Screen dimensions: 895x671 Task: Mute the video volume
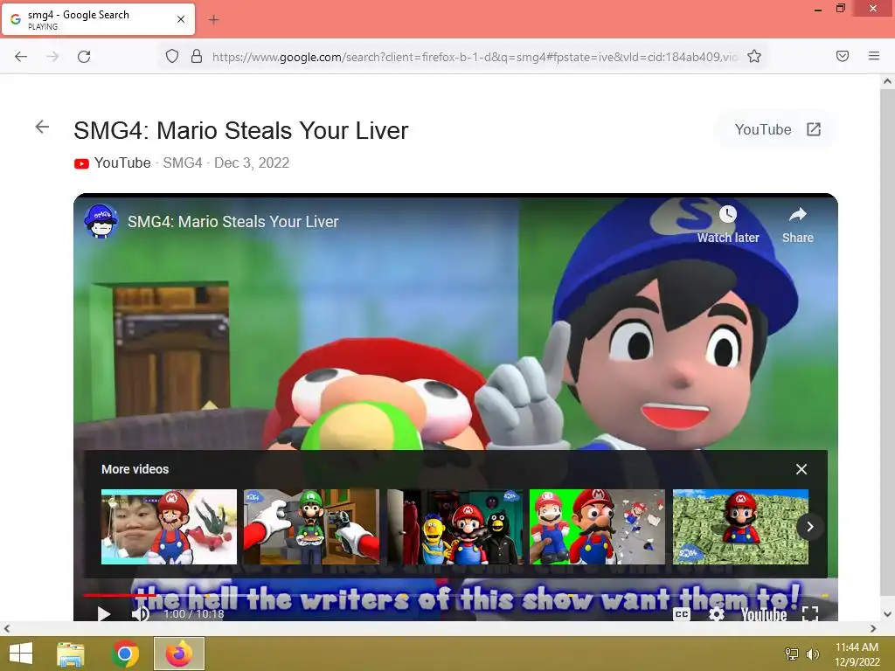click(x=140, y=614)
